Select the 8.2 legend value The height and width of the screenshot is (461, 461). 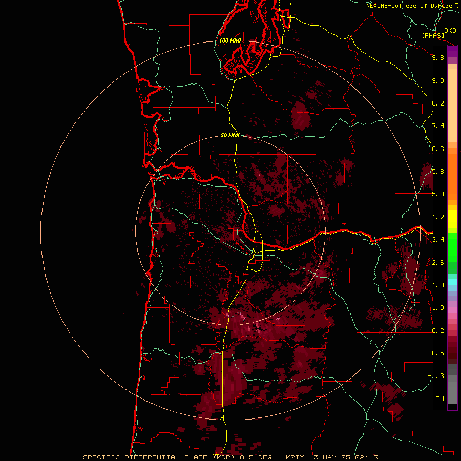coord(438,103)
